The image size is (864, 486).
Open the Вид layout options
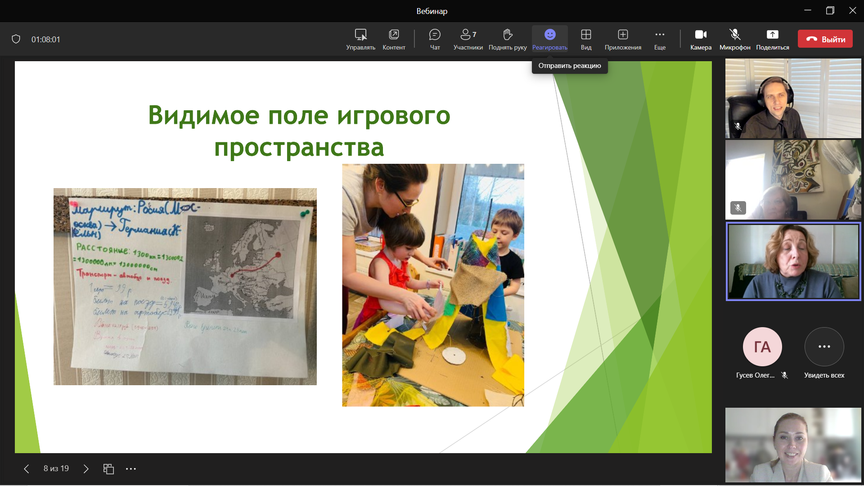(586, 39)
